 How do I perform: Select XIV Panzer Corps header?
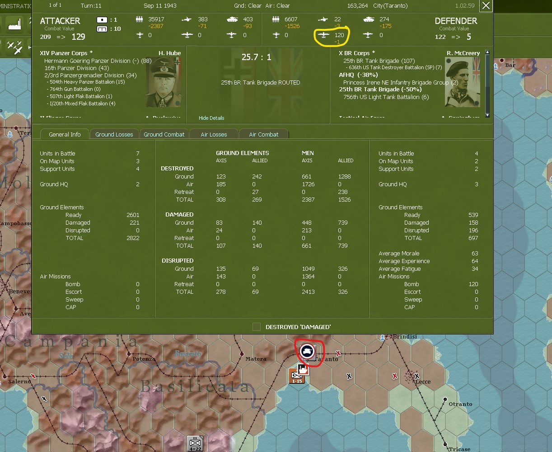coord(66,53)
